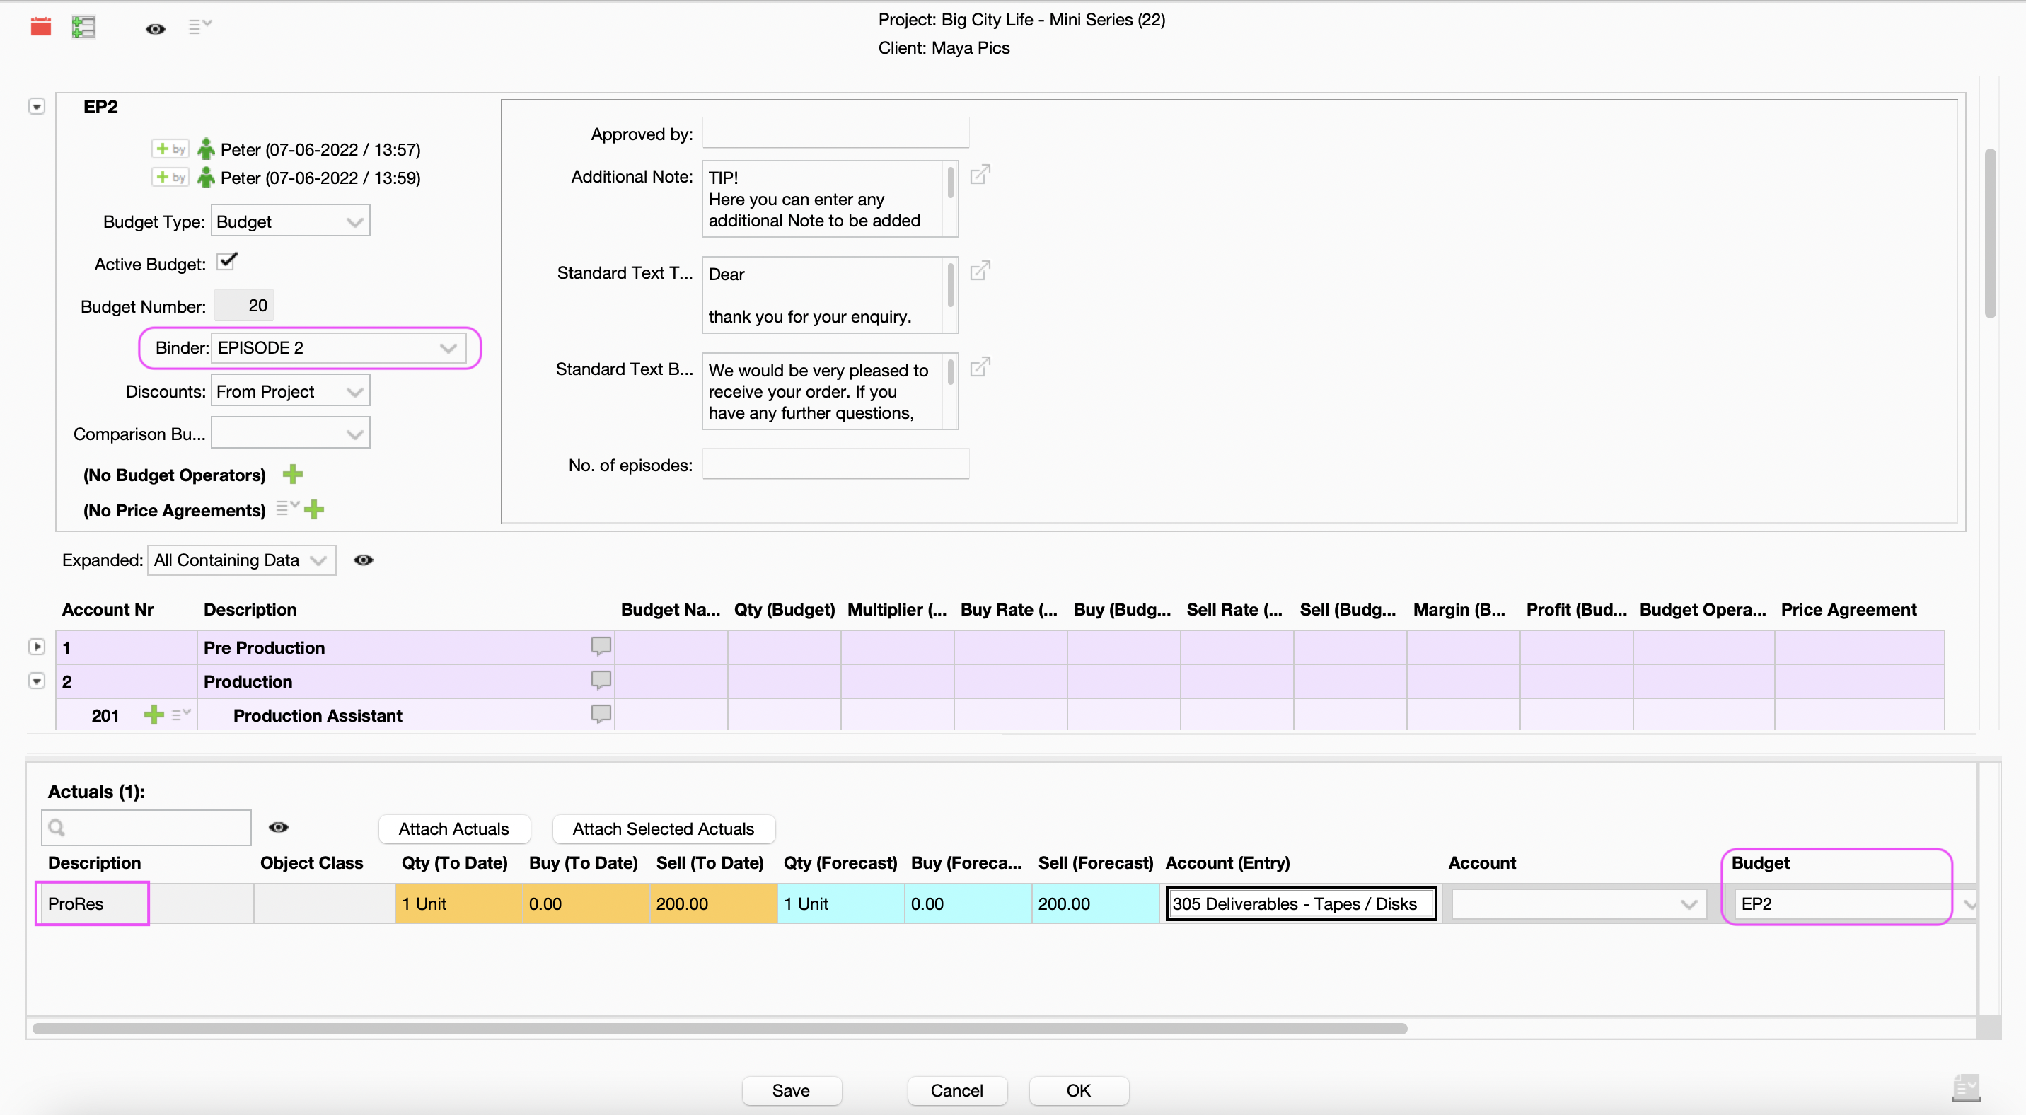Click the Attach Actuals button
This screenshot has height=1115, width=2026.
coord(453,826)
